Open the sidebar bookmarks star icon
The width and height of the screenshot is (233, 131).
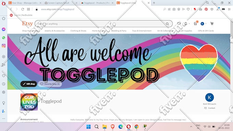[3, 18]
